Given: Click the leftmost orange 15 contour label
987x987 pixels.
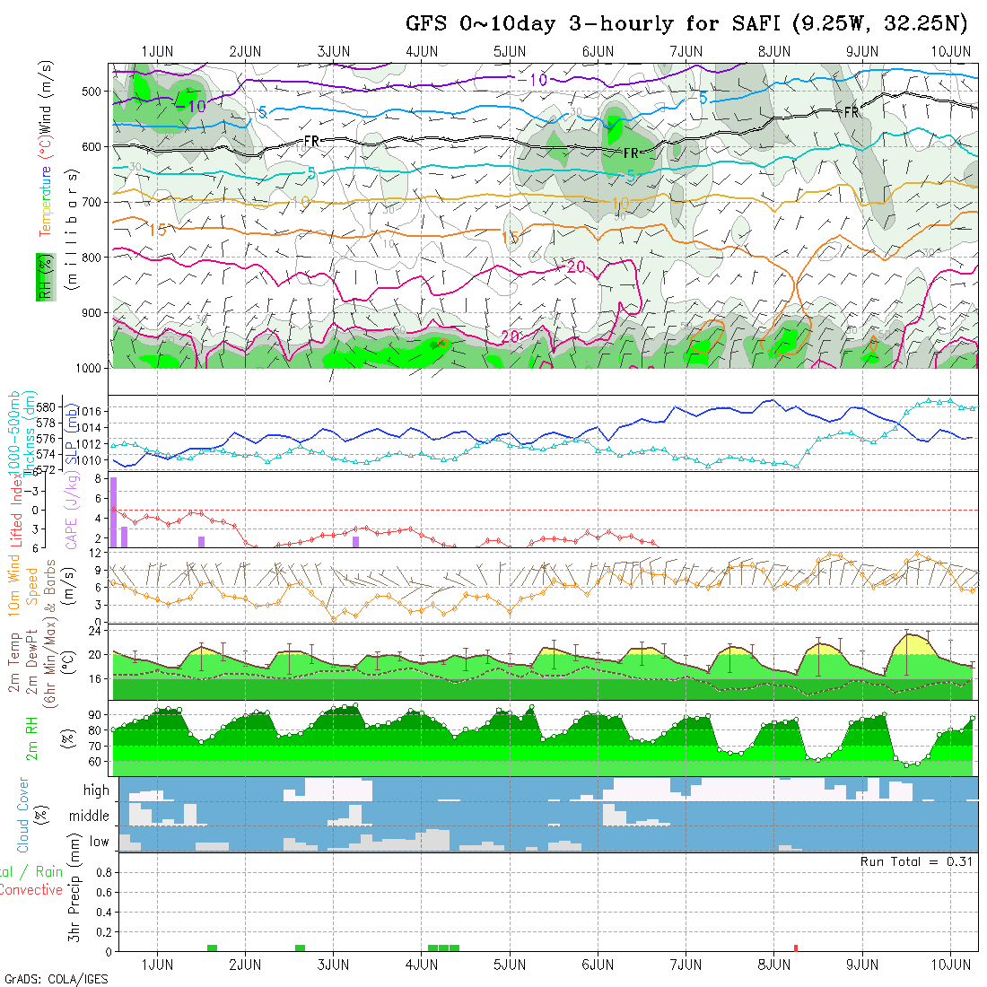Looking at the screenshot, I should pyautogui.click(x=158, y=230).
